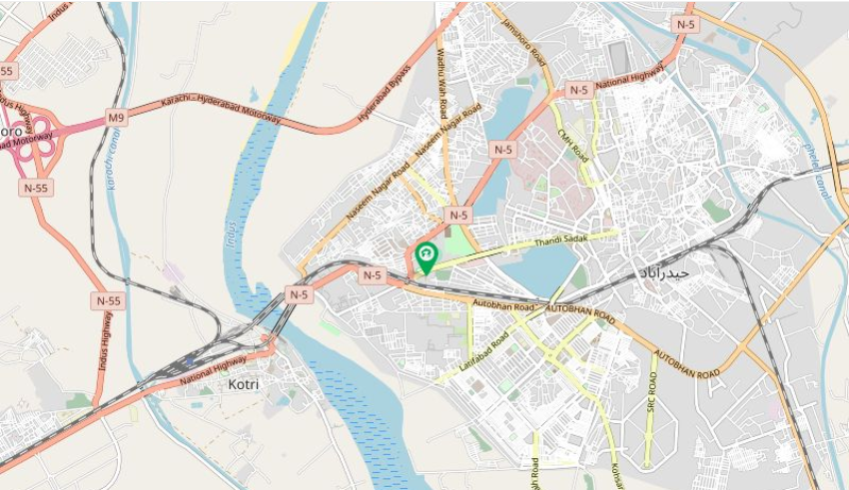Select the phelei canal label
Image resolution: width=849 pixels, height=490 pixels.
tap(816, 171)
